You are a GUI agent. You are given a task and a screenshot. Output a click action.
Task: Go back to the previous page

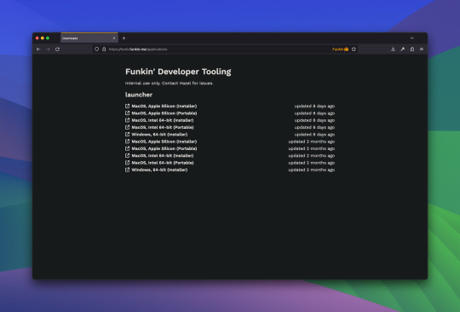[x=38, y=49]
